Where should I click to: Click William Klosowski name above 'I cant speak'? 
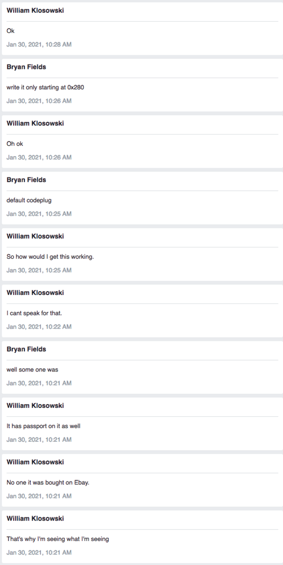point(35,293)
